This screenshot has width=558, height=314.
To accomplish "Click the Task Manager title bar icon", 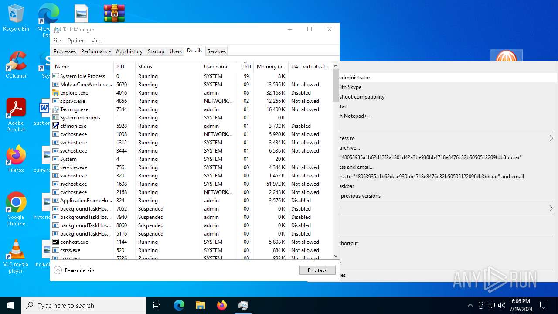I will [57, 30].
